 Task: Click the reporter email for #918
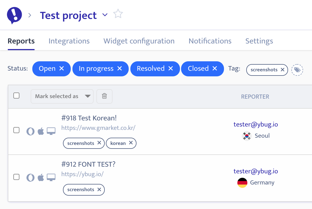[256, 124]
